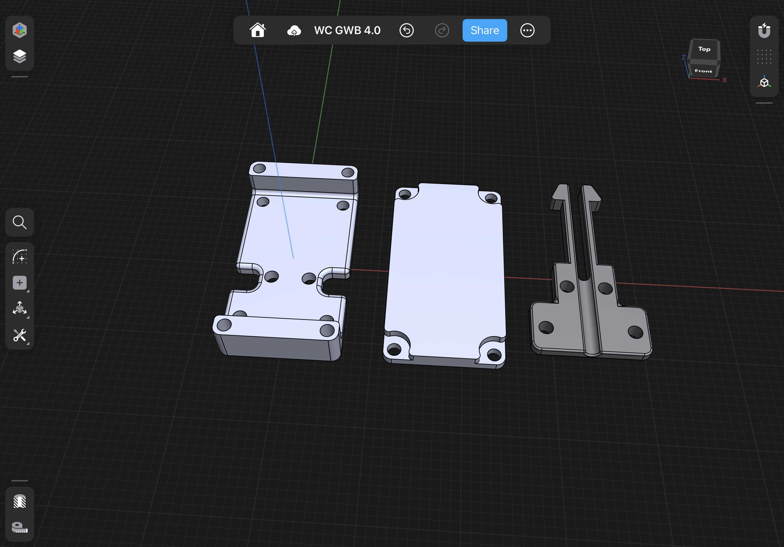Click the document title WC GWB 4.0
Screen dimensions: 784x547
click(347, 30)
